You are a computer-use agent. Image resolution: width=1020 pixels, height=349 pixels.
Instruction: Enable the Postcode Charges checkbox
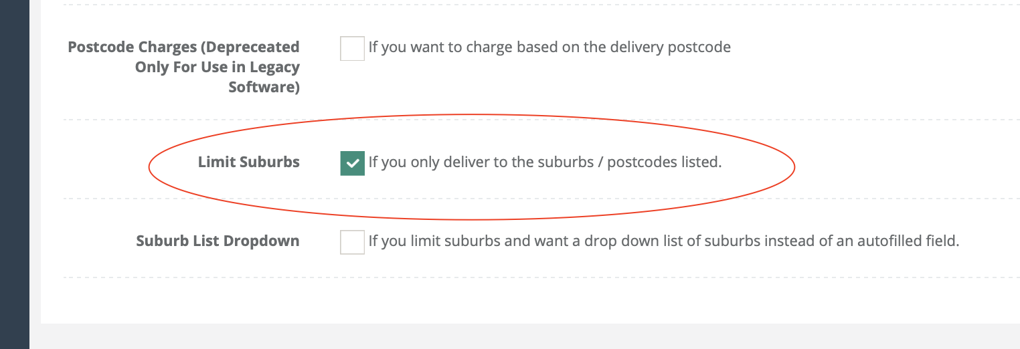click(x=352, y=48)
